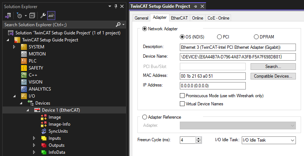Collapse the TwinCAT Setup Guide Project node
Screen dimensions: 304x156
[x=8, y=40]
